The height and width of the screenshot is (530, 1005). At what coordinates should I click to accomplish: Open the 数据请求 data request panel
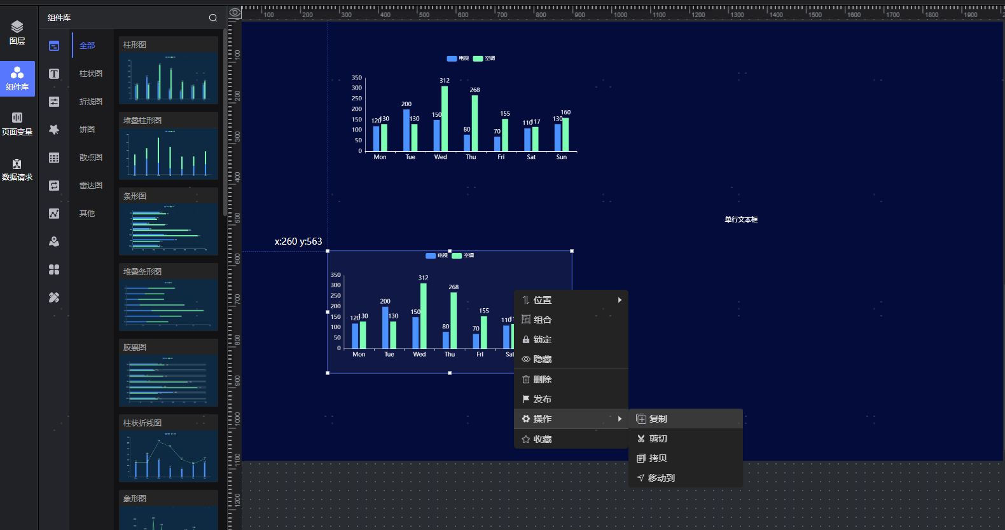tap(17, 170)
